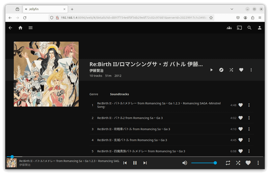Go back with Jellyfin's back arrow
Screen dimensions: 270x175
(10, 28)
